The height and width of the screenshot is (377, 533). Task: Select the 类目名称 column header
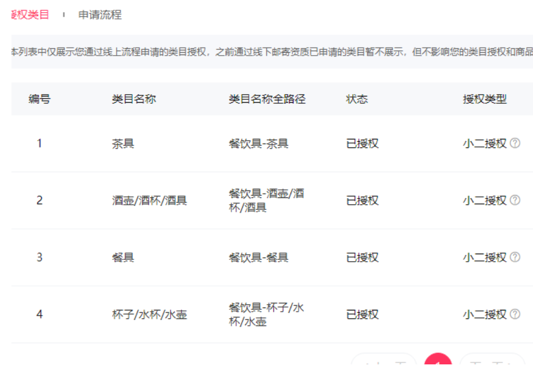tap(134, 99)
